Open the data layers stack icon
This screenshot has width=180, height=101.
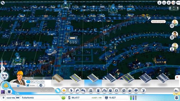pos(177,98)
